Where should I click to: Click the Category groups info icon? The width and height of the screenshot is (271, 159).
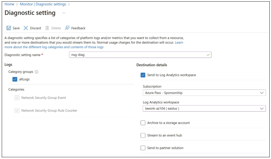pyautogui.click(x=37, y=72)
